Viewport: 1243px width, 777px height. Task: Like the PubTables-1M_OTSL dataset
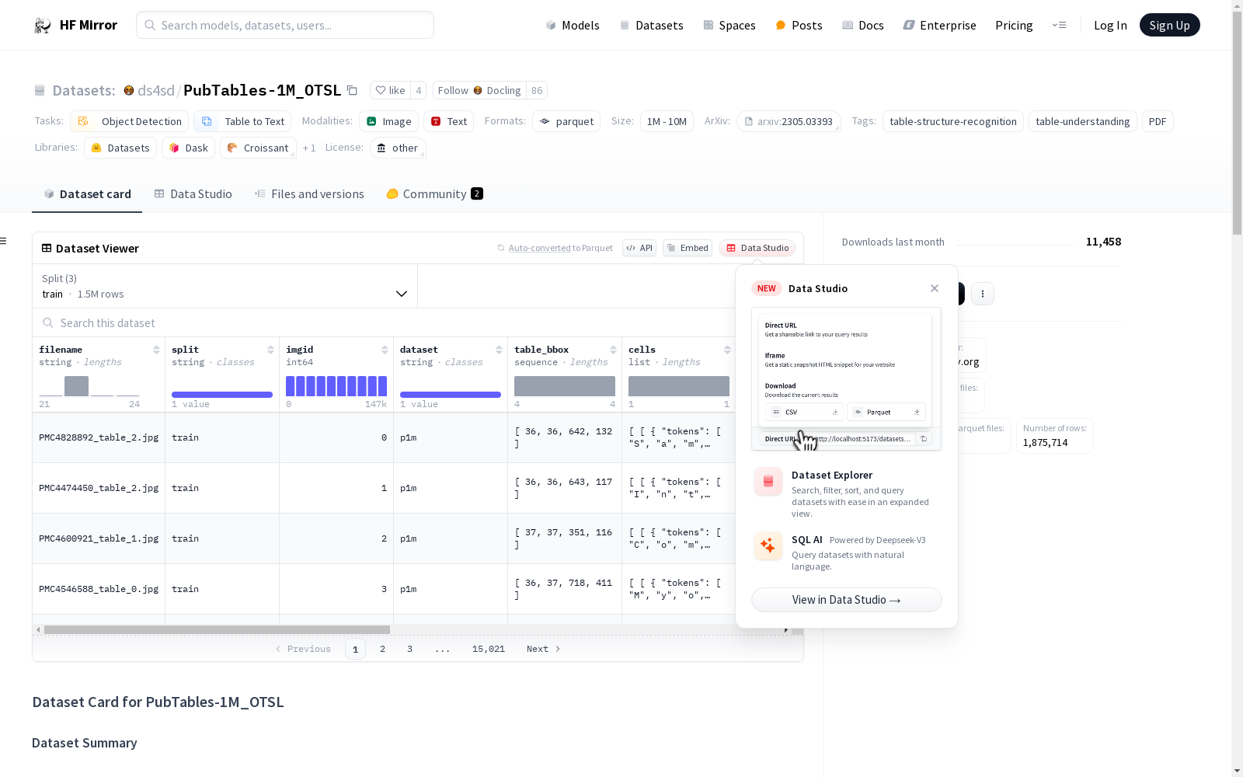coord(390,91)
